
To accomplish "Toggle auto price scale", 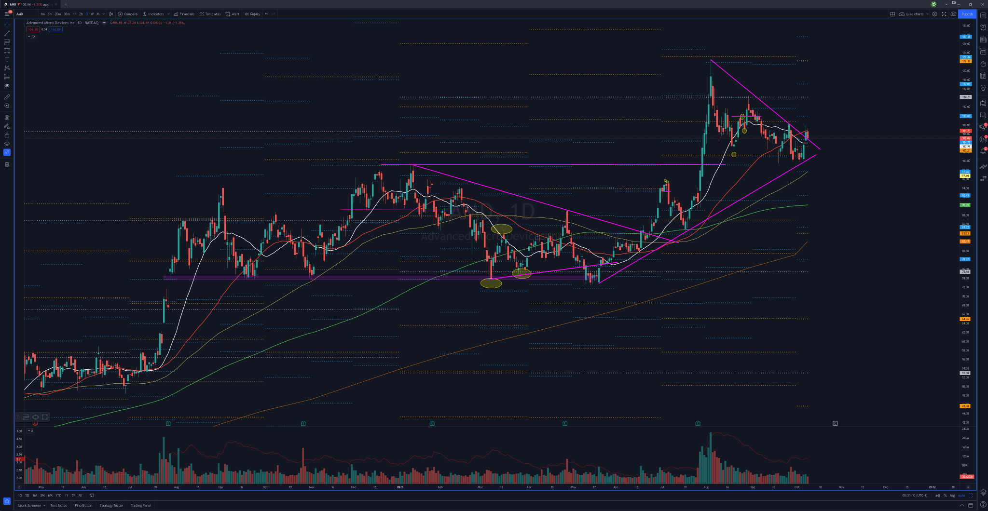I will click(x=961, y=495).
